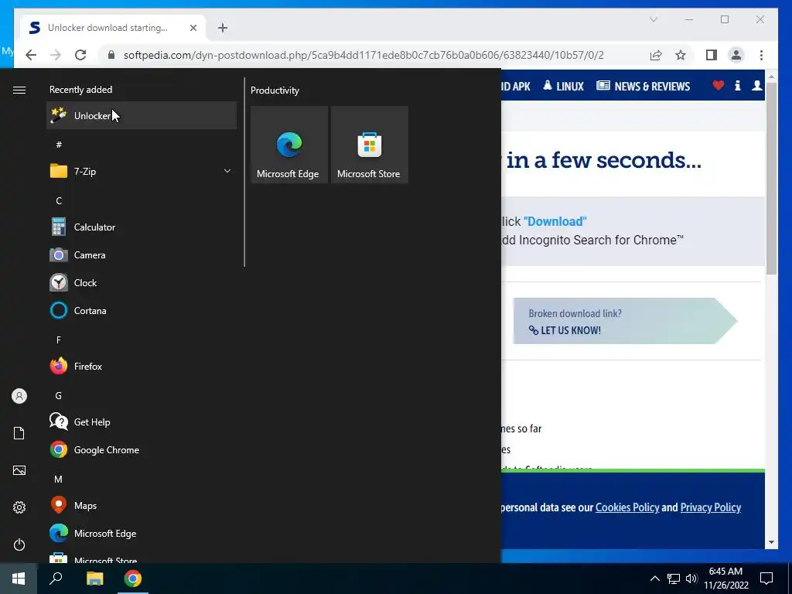Open NEWS & REVIEWS on Softpedia

pos(643,86)
